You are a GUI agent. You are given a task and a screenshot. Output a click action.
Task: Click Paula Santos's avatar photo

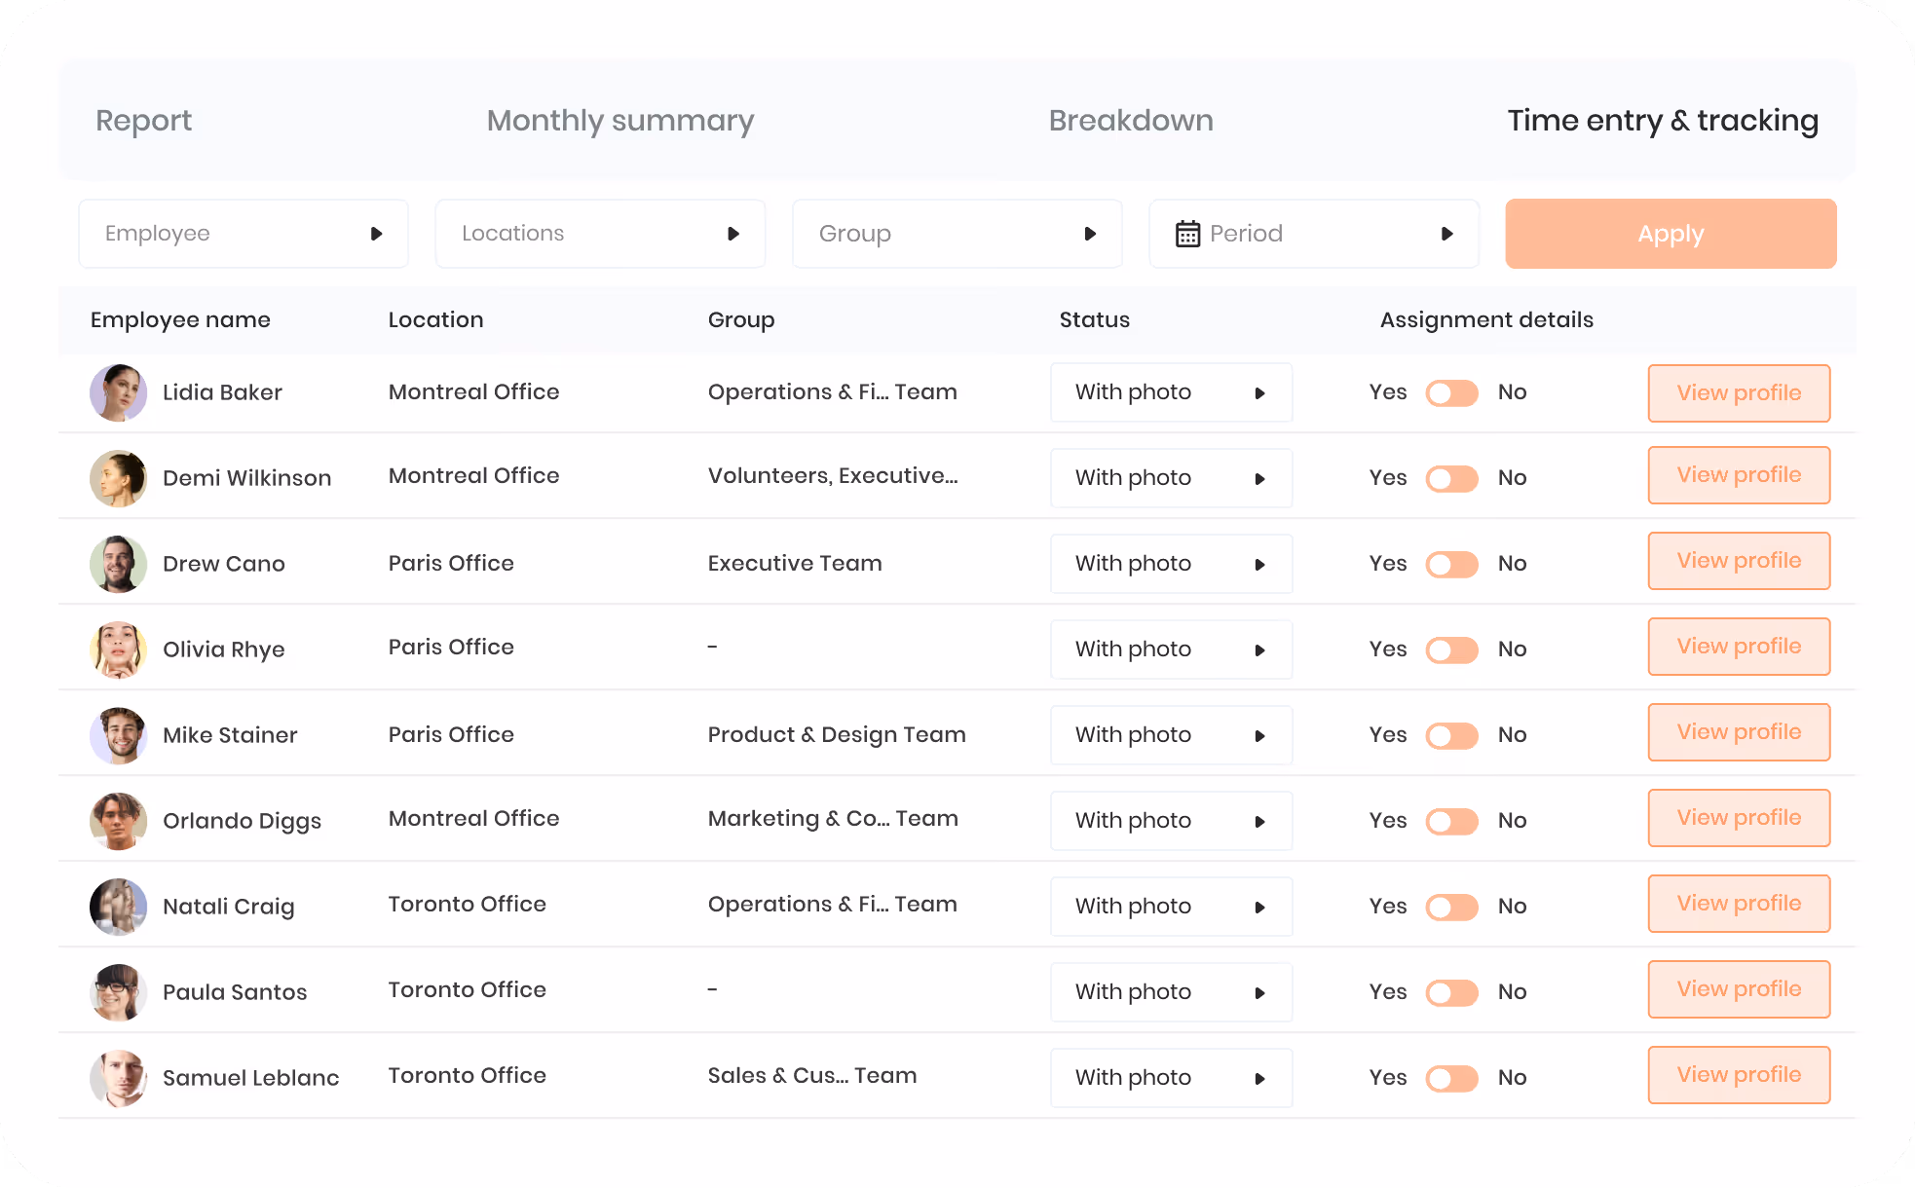point(119,992)
